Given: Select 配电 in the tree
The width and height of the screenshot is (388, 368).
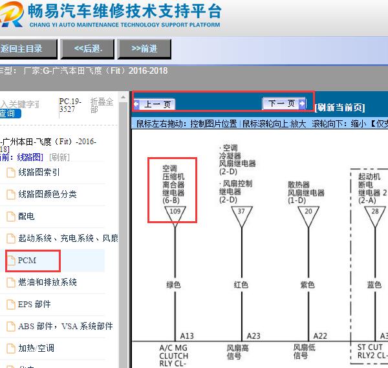Looking at the screenshot, I should [x=27, y=216].
